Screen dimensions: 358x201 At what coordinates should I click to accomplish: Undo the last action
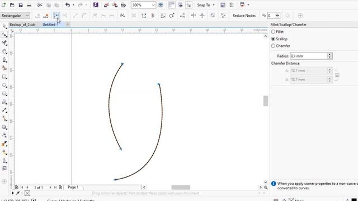coord(68,5)
